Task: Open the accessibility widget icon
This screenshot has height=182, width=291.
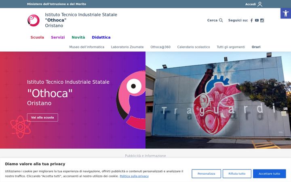Action: click(x=286, y=13)
